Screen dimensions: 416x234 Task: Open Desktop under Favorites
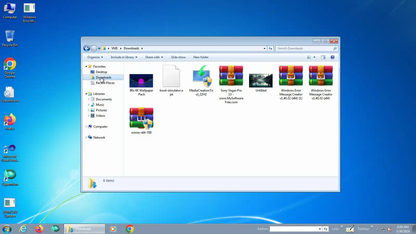click(101, 72)
